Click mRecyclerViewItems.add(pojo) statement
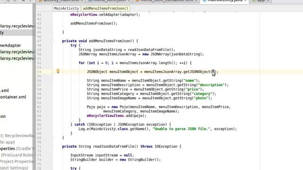The image size is (303, 170). coord(116,116)
